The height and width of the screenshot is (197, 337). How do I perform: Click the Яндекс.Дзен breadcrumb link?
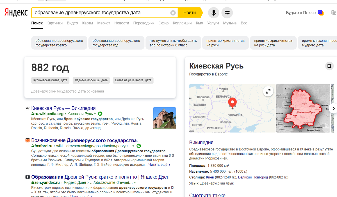point(74,182)
